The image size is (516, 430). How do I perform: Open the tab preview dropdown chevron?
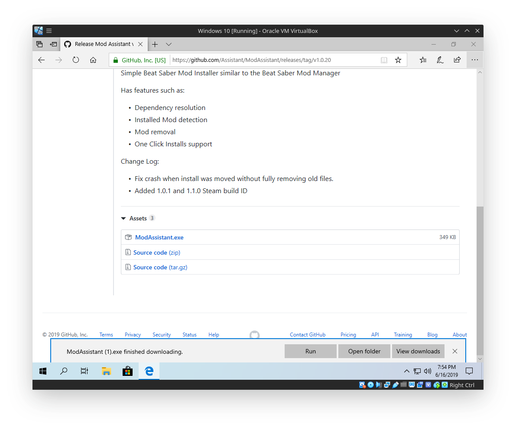169,44
